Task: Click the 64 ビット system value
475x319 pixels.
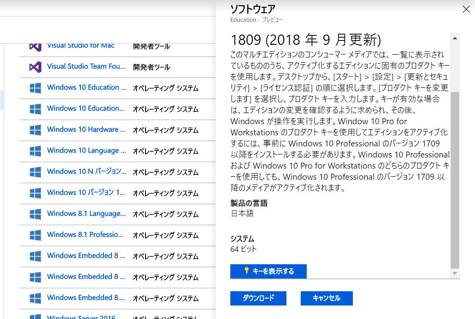Action: click(x=243, y=249)
